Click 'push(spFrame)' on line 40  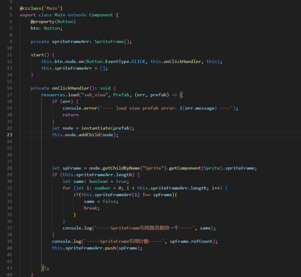coord(122,248)
